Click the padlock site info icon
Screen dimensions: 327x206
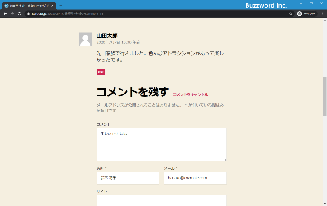coord(29,14)
